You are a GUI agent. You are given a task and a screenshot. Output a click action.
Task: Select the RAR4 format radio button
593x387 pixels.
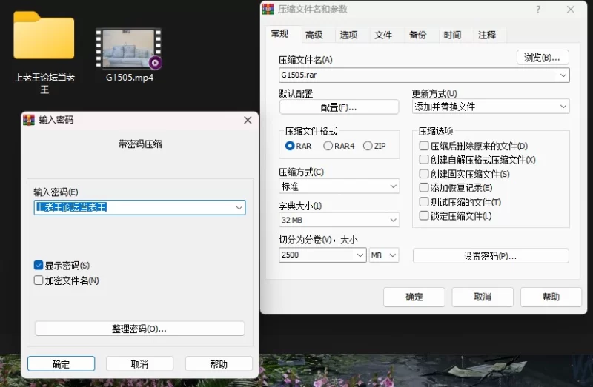(x=328, y=147)
